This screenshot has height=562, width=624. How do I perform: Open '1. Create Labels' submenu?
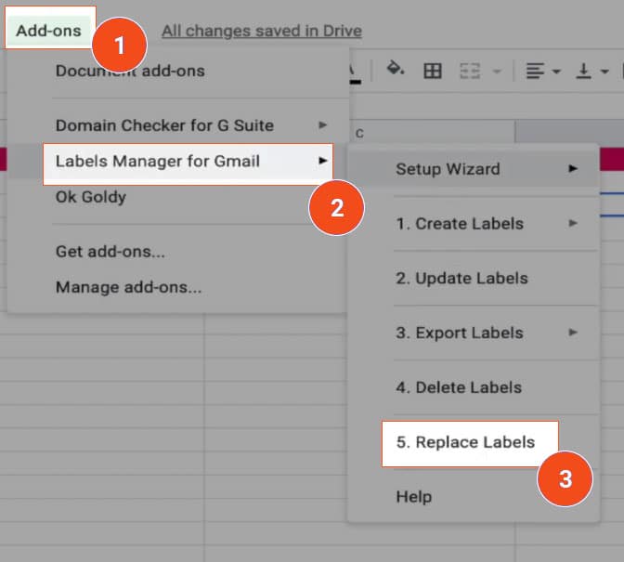pyautogui.click(x=474, y=223)
